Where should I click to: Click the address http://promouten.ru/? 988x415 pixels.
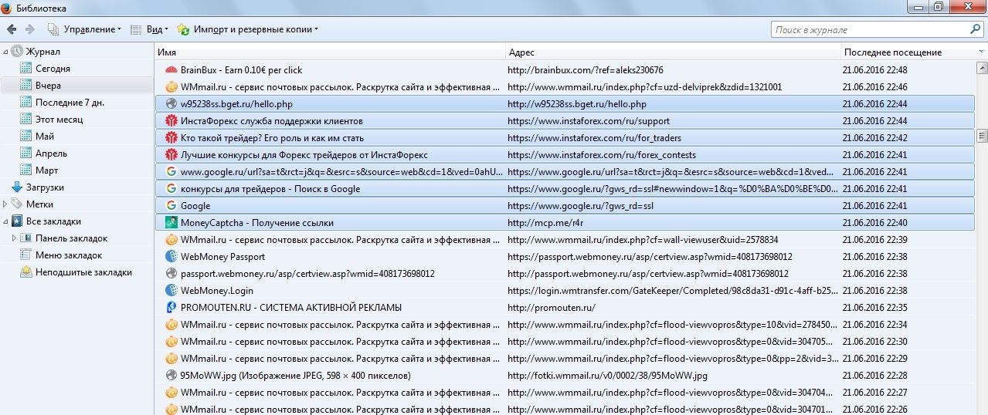click(551, 308)
